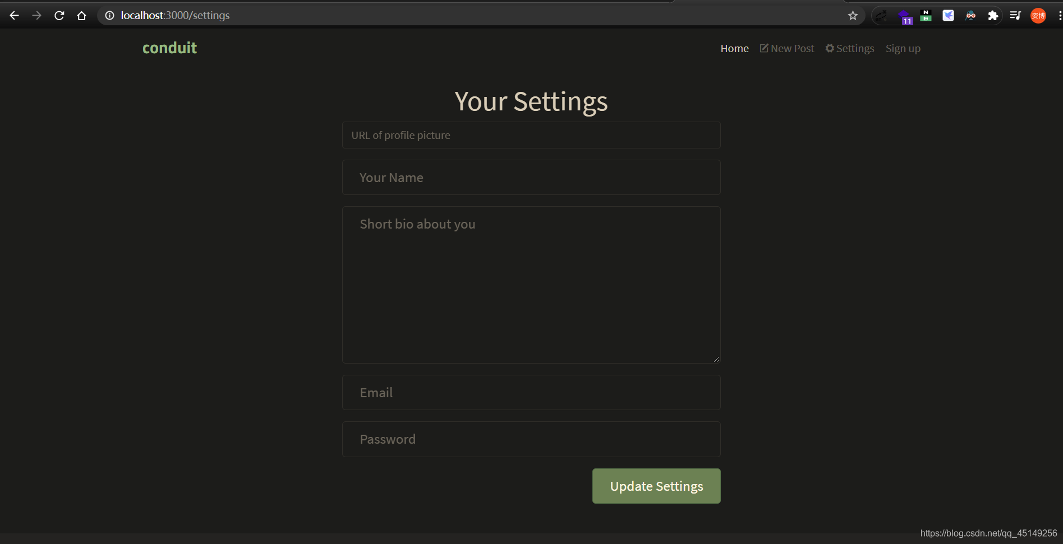The image size is (1063, 544).
Task: Open the Extensions puzzle piece menu
Action: click(x=993, y=16)
